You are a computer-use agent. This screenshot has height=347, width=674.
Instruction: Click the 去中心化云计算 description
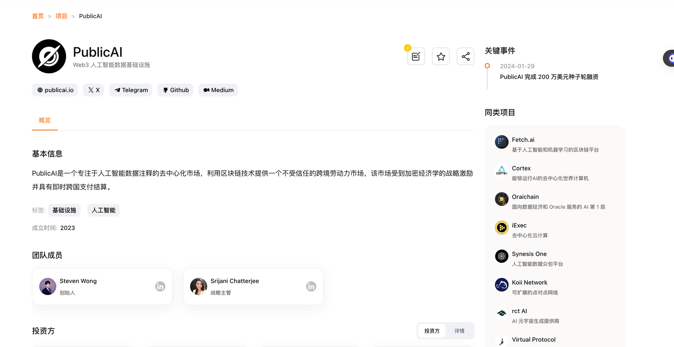coord(530,235)
